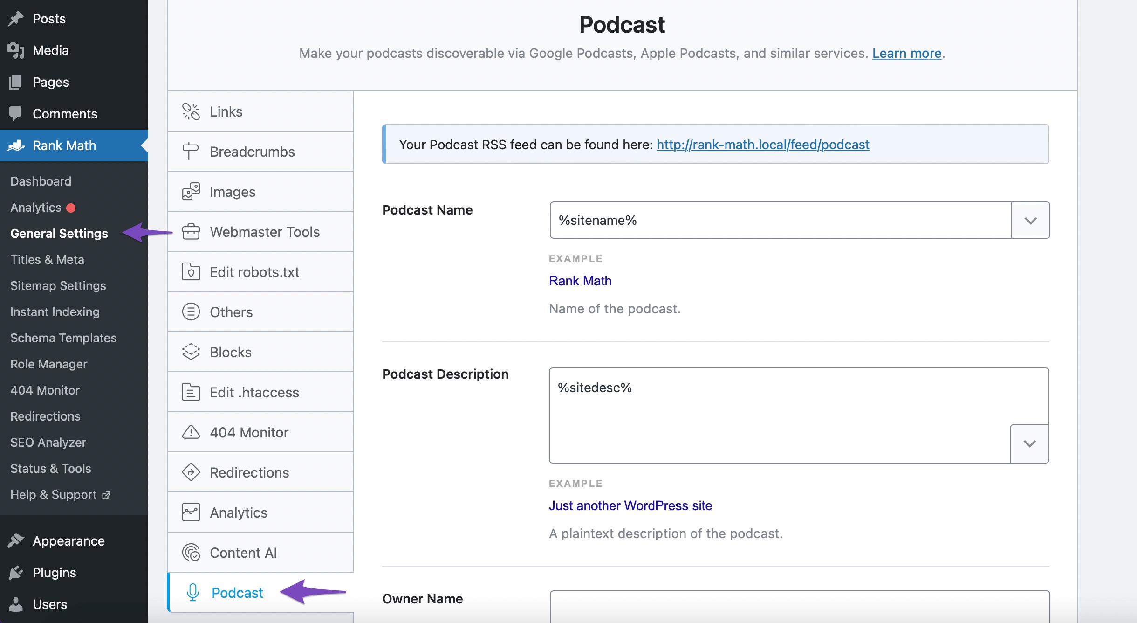The image size is (1137, 623).
Task: Open the Breadcrumbs settings tab
Action: point(260,152)
